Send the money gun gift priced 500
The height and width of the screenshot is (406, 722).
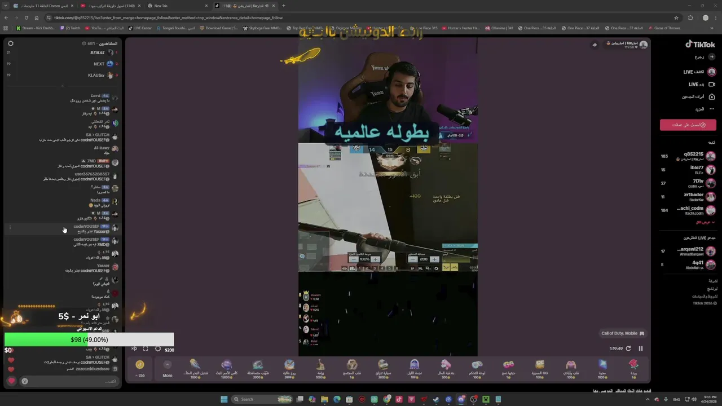[446, 368]
